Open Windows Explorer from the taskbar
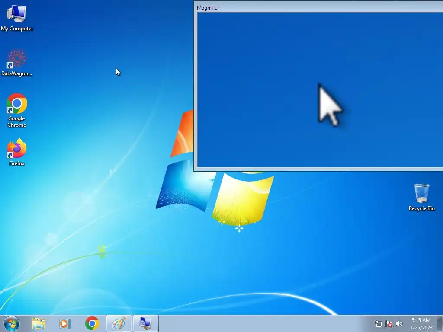 [39, 323]
